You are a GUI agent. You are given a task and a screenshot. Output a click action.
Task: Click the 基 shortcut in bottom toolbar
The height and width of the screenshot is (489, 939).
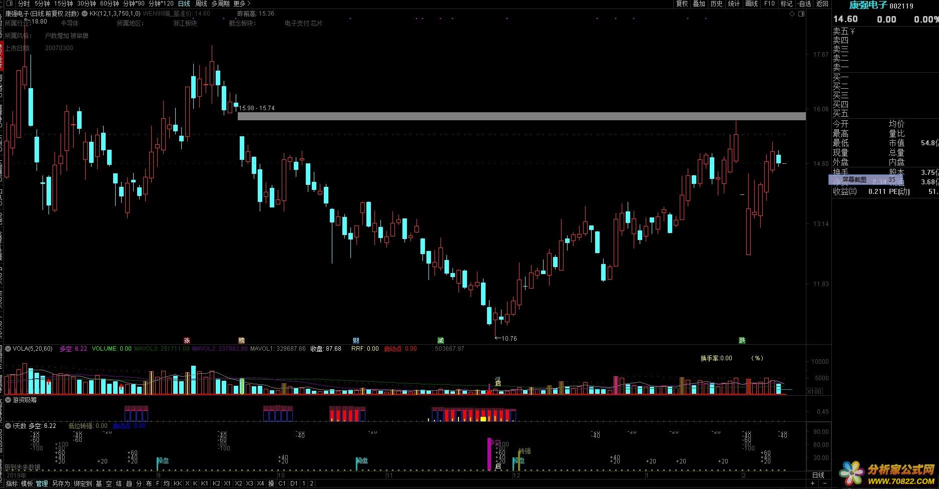click(99, 483)
